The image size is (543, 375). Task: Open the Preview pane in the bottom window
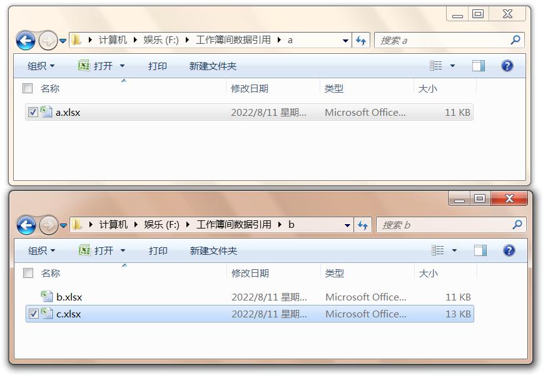coord(480,250)
